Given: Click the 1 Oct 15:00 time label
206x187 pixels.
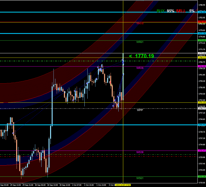Looking at the screenshot, I should tap(89, 185).
